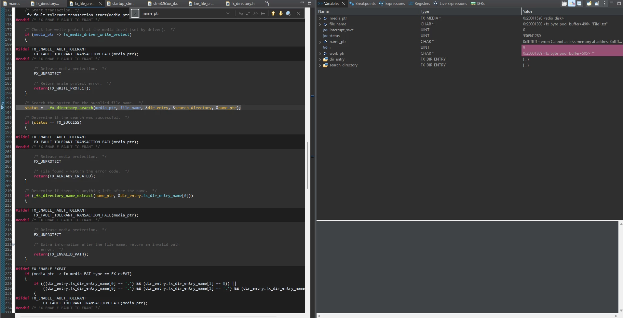Select the variable i row
The width and height of the screenshot is (623, 318).
point(469,48)
